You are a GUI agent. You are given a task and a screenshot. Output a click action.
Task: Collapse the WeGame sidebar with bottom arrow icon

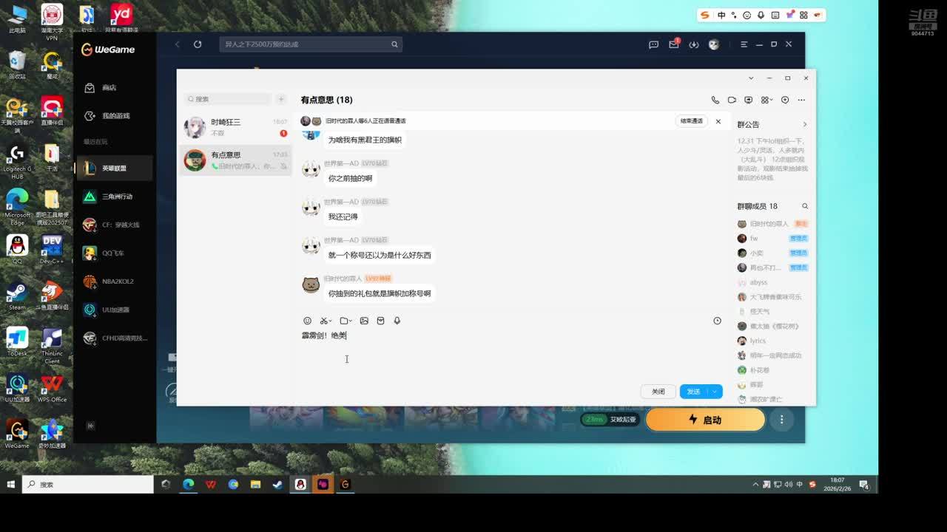[90, 426]
